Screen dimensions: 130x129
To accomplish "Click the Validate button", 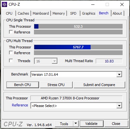I will [x=92, y=124].
